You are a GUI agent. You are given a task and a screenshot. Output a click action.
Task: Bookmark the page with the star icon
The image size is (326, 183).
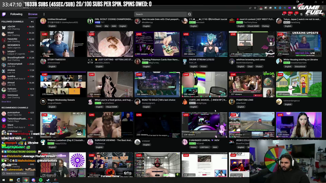tap(255, 8)
